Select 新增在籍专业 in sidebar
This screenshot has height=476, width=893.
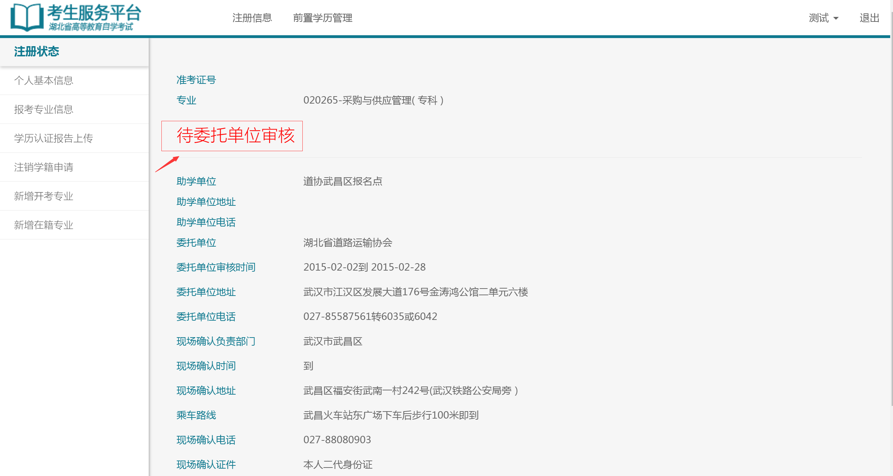pos(44,225)
